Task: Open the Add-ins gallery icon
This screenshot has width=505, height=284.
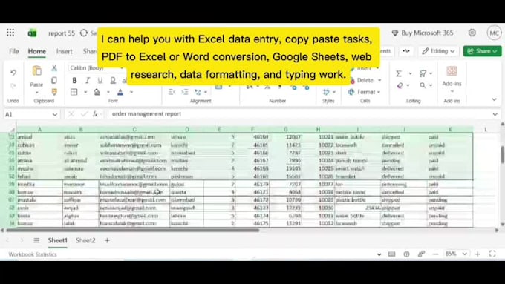Action: (x=452, y=71)
